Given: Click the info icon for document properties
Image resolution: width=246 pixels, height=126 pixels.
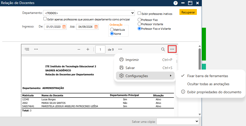Looking at the screenshot, I should pyautogui.click(x=183, y=92).
